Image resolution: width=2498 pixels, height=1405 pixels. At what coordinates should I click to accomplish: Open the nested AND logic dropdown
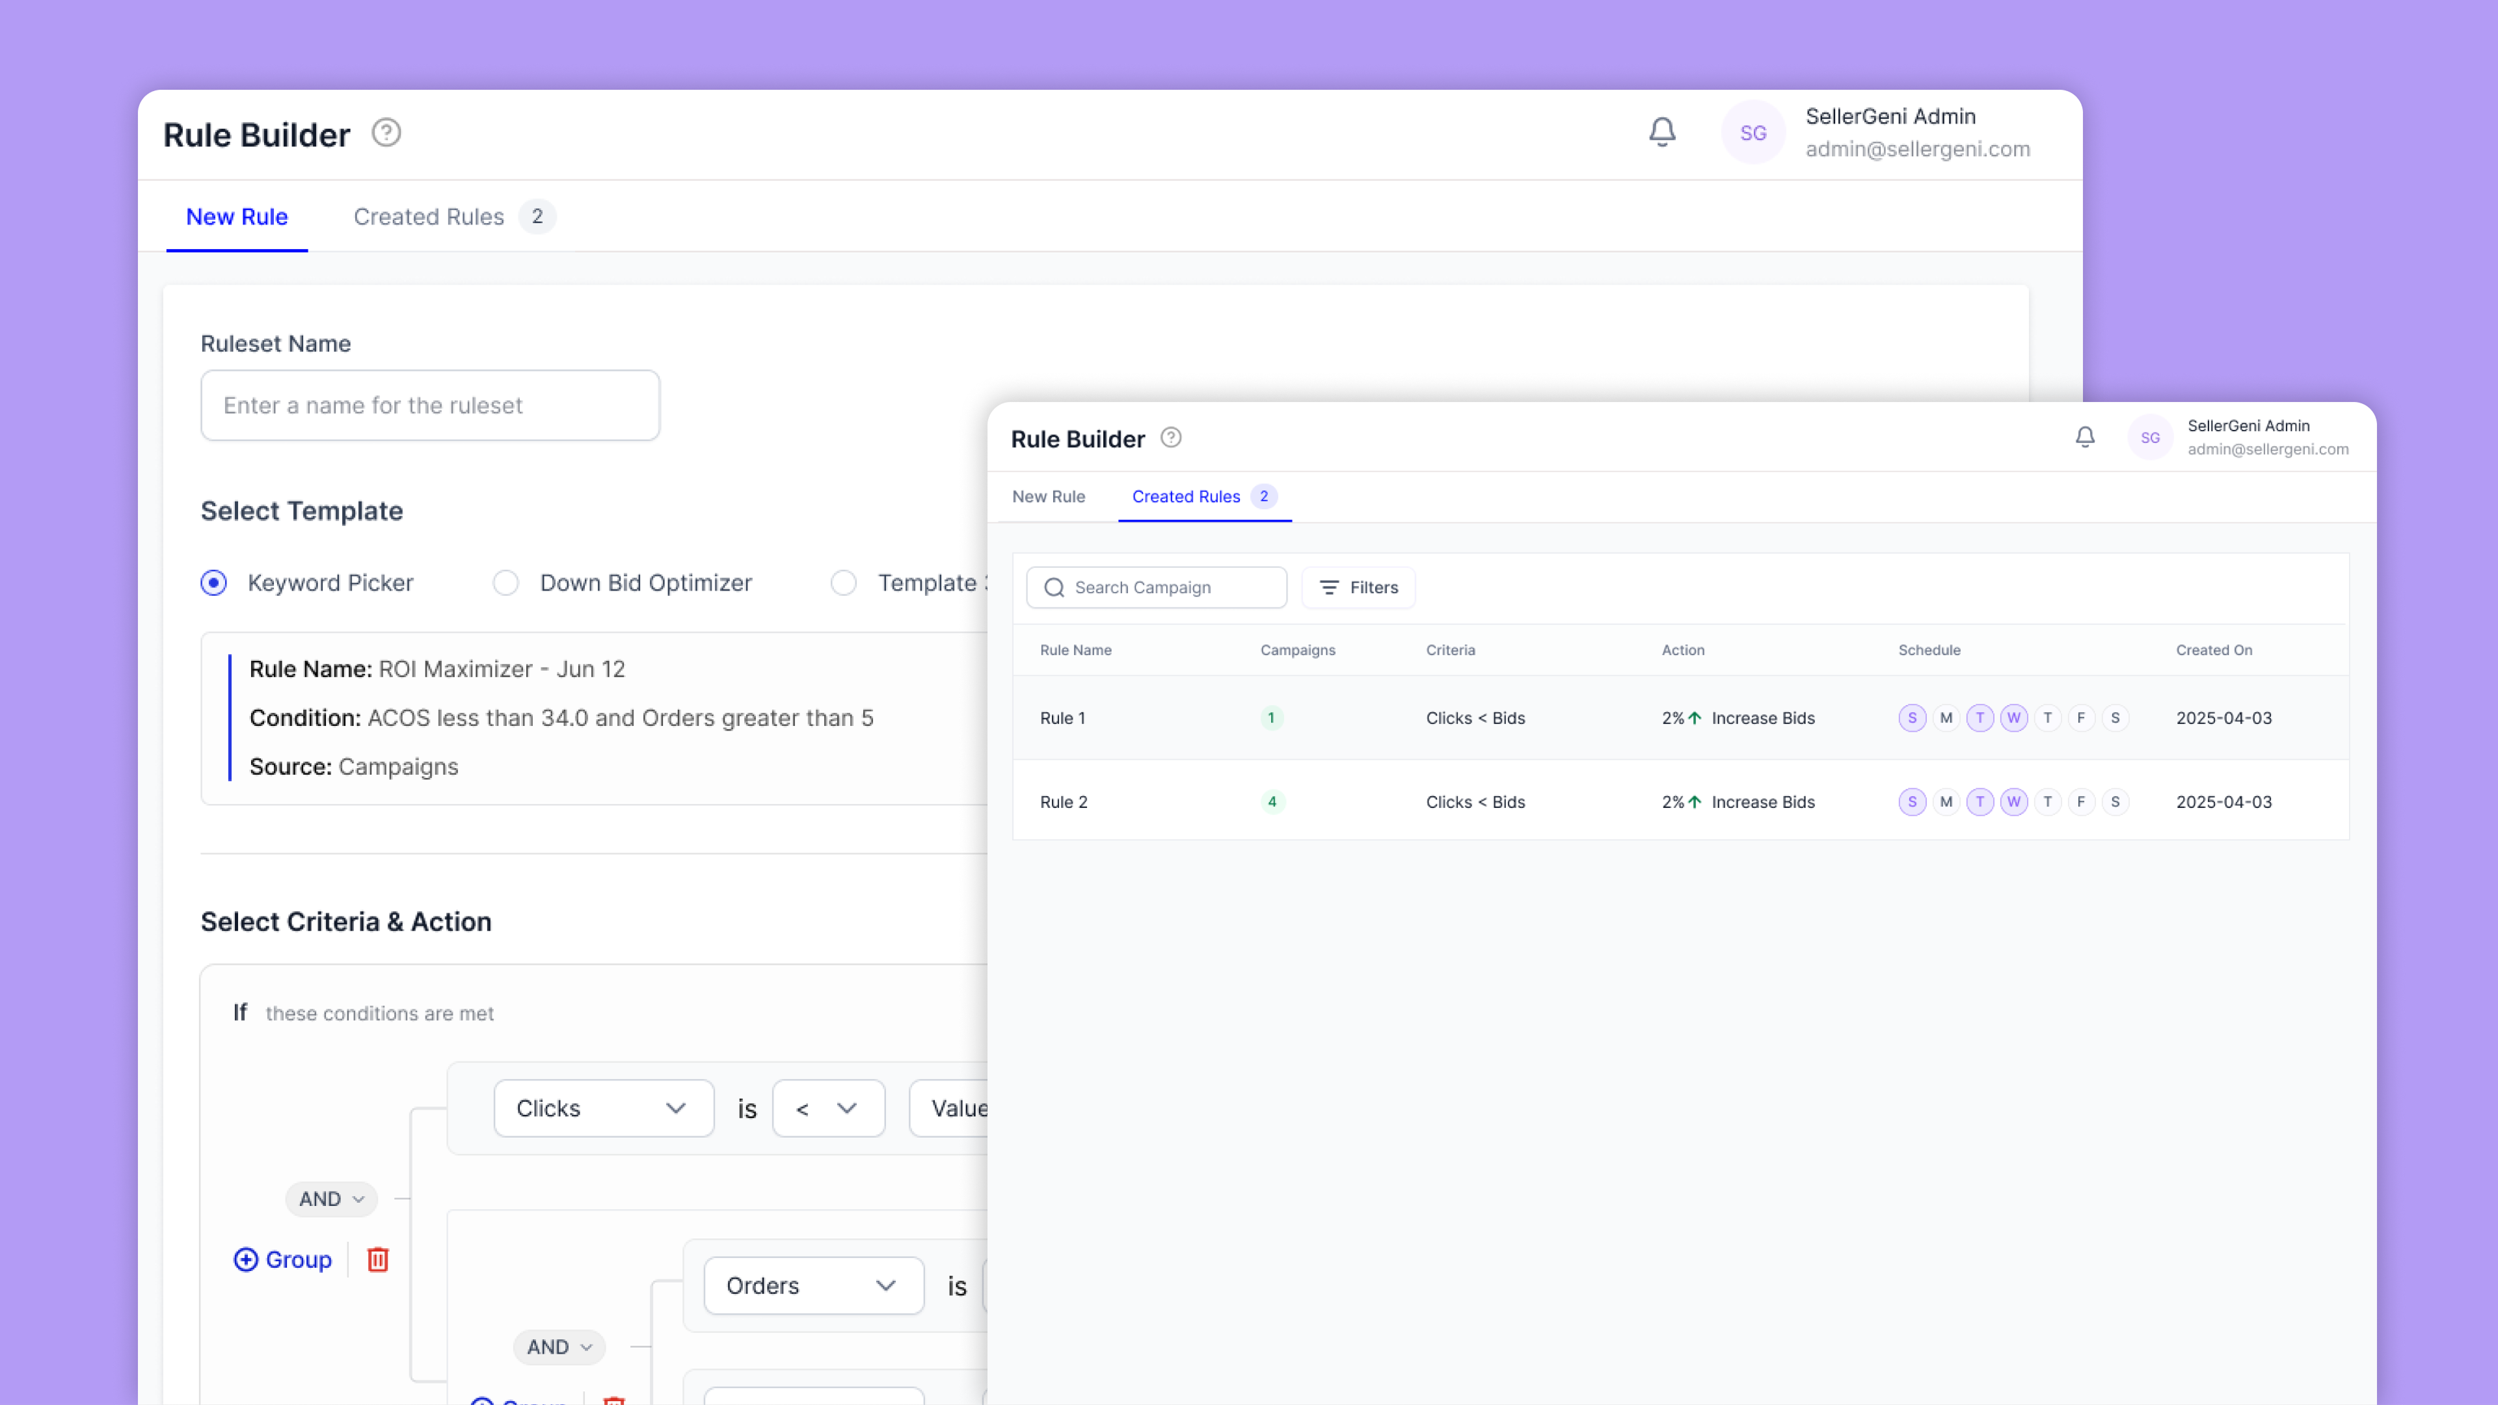click(x=559, y=1347)
